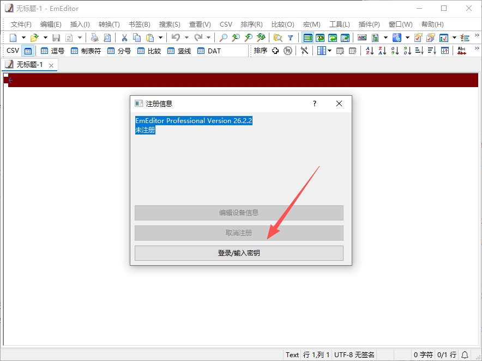Click the sort numbers descending 9-0 icon
Screen dimensions: 482x361
coord(407,51)
